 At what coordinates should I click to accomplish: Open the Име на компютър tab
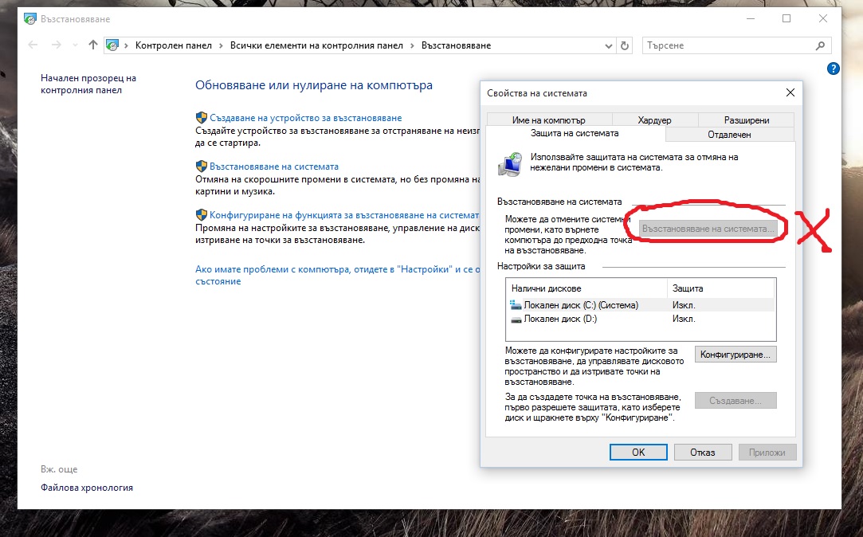[548, 120]
